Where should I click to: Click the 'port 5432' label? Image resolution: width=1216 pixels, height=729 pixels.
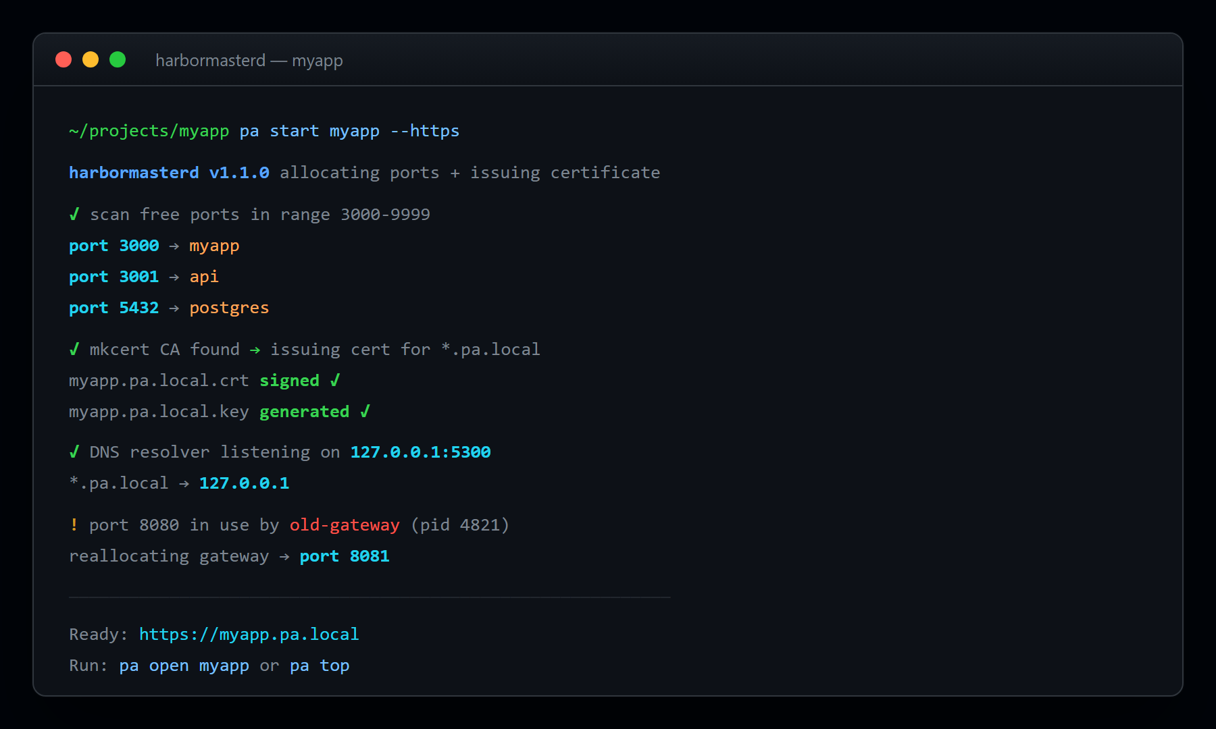114,308
